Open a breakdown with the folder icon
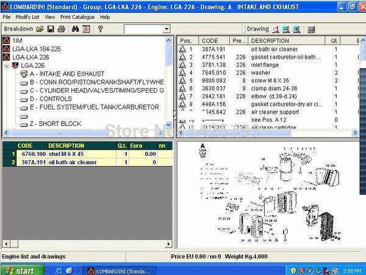The image size is (366, 275). coord(40,29)
